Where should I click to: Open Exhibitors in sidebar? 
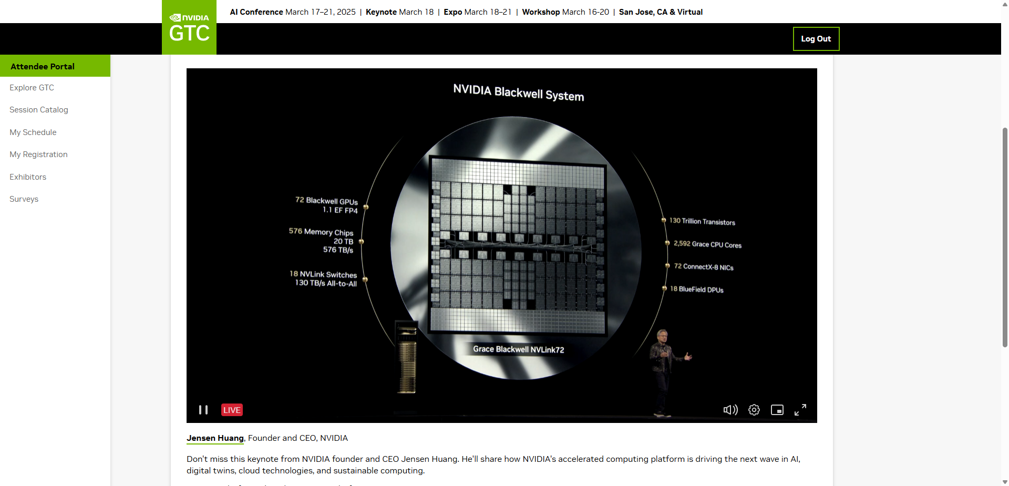[28, 177]
